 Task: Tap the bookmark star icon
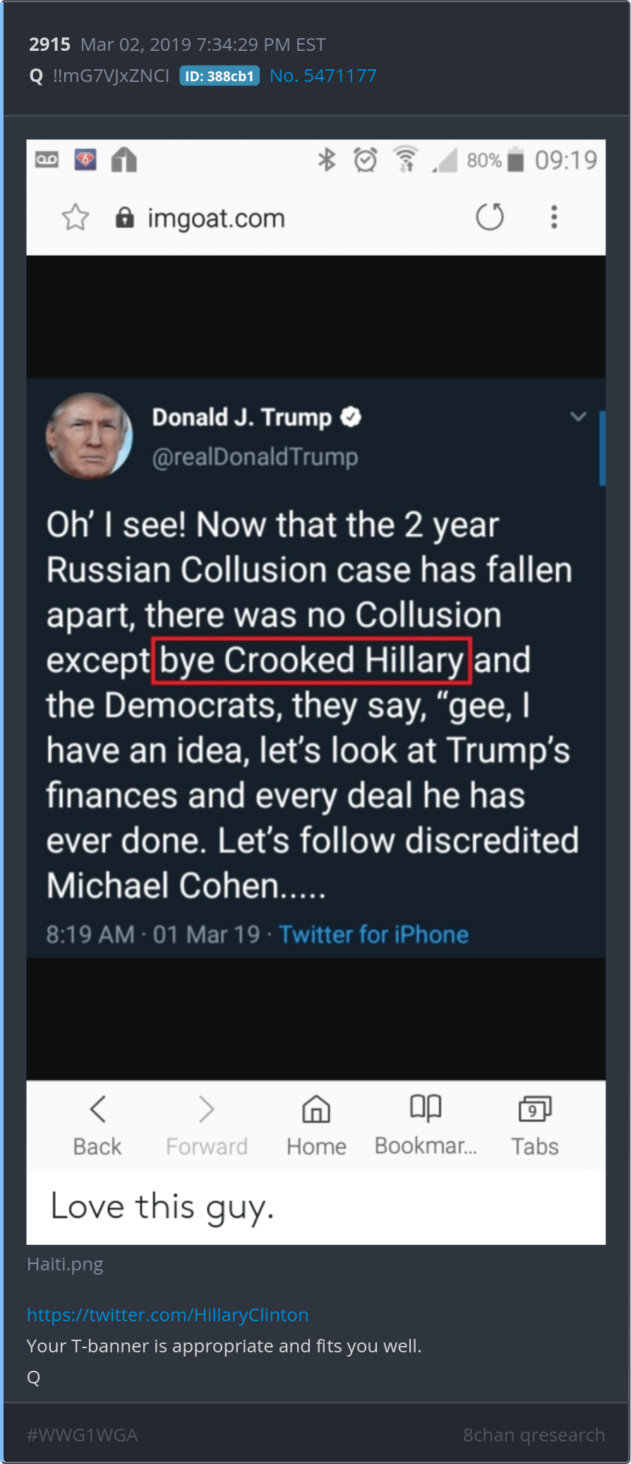pyautogui.click(x=76, y=218)
